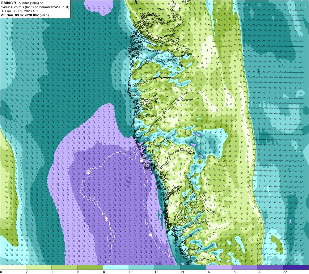Image resolution: width=309 pixels, height=274 pixels.
Task: Click the legend scale value 14
Action: coord(182,272)
